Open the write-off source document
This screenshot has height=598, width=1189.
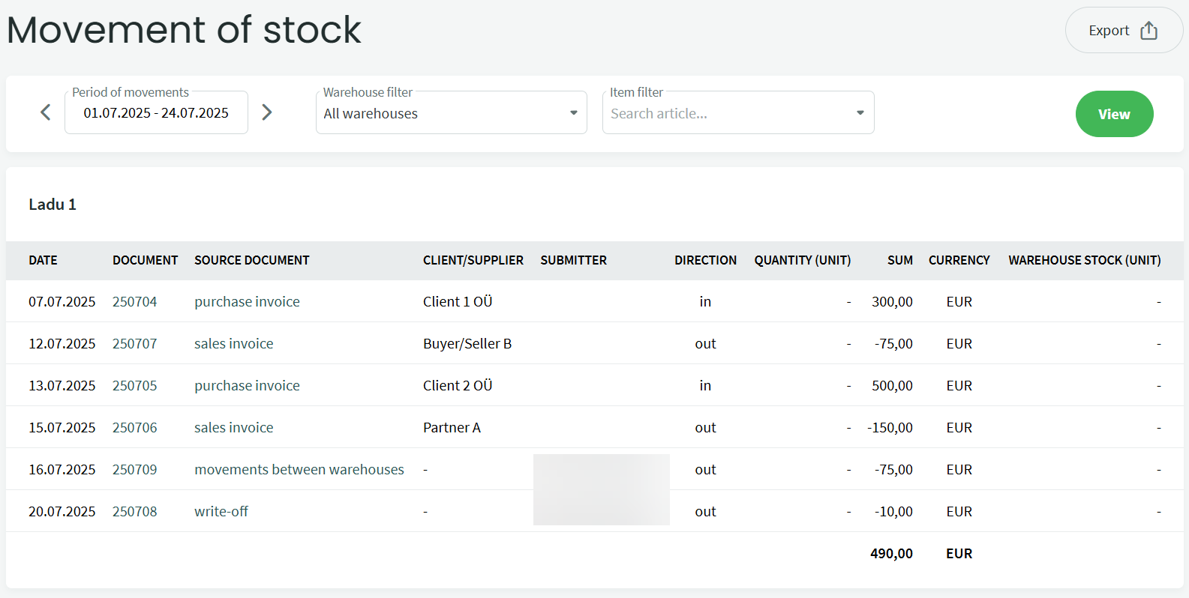pyautogui.click(x=221, y=512)
